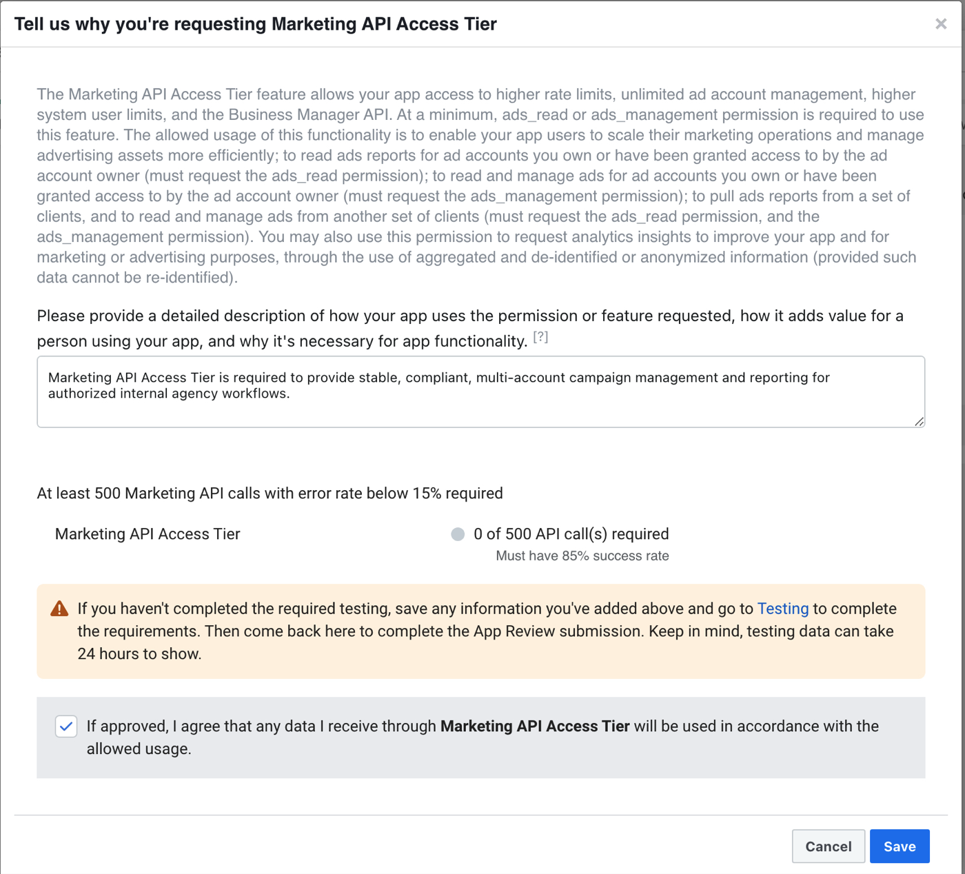
Task: Click the 'Please provide a detailed description' prompt
Action: pos(470,328)
